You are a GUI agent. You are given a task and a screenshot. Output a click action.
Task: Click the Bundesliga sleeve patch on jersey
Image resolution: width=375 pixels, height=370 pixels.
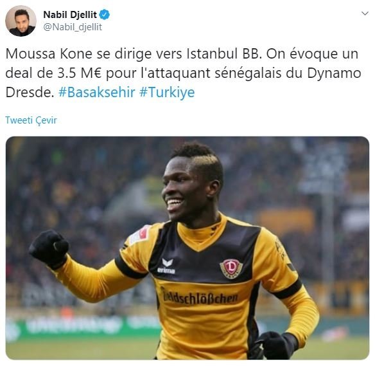140,234
